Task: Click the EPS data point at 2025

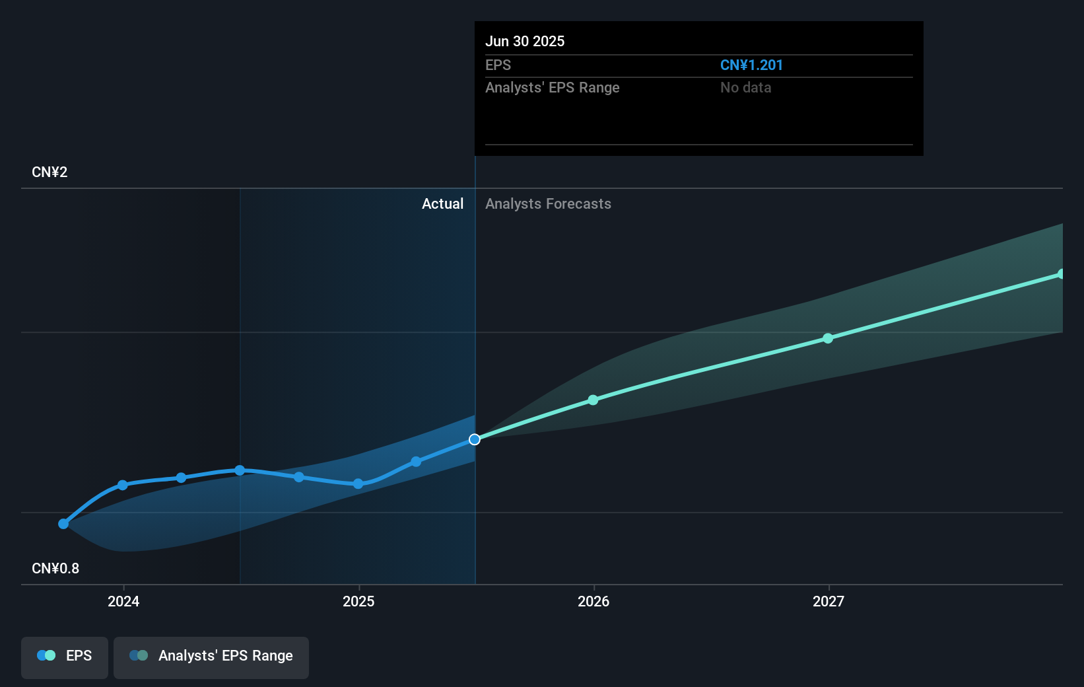Action: 358,484
